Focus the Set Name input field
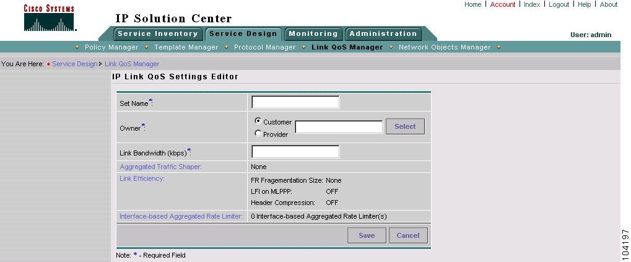 pos(295,102)
